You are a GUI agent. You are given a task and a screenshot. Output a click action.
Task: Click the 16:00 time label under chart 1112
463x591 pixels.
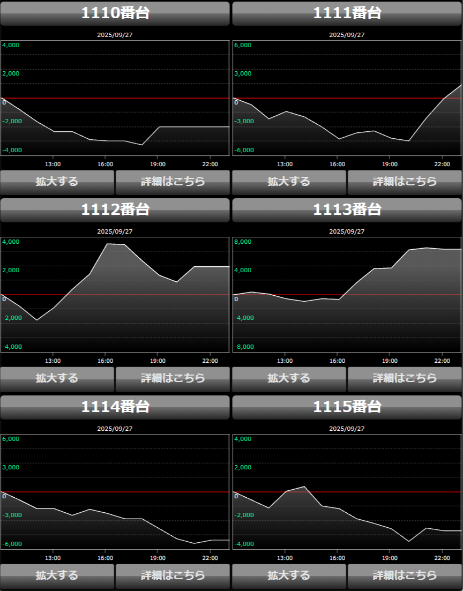tap(105, 361)
